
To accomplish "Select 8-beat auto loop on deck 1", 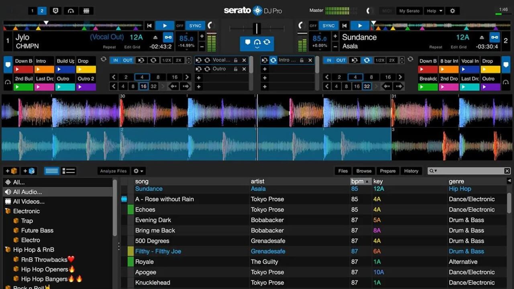I will (x=158, y=77).
